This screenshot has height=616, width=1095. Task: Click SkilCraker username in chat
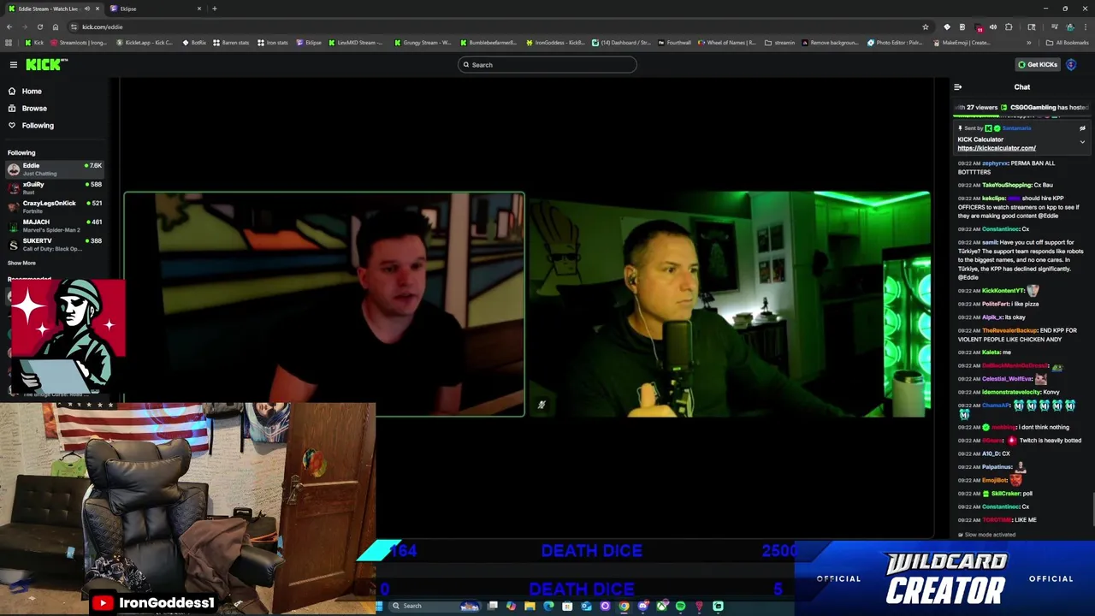(x=1006, y=494)
